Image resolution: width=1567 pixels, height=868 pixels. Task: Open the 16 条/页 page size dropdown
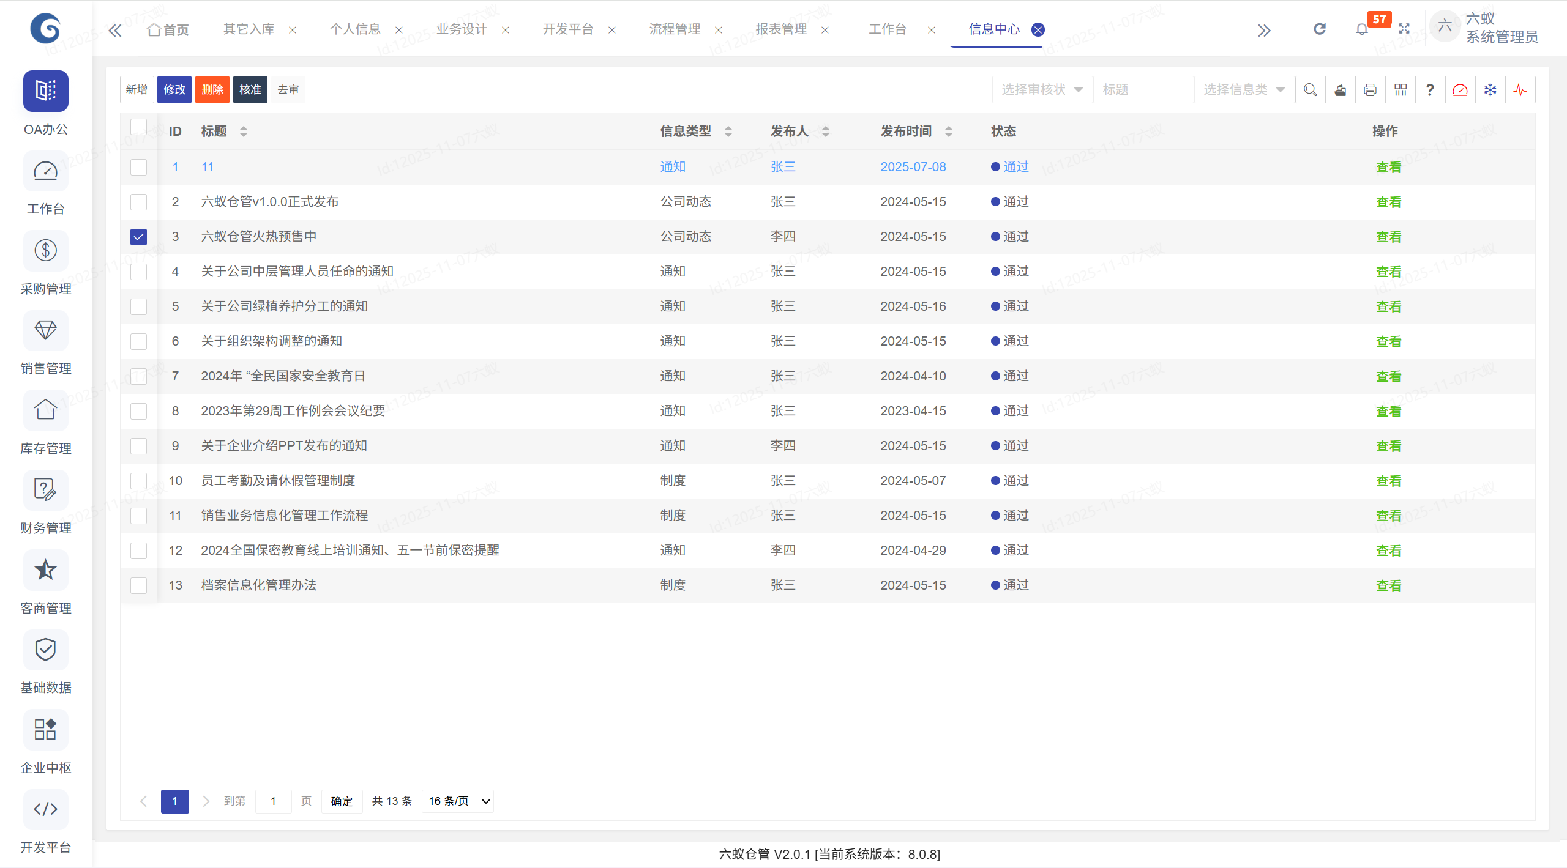pyautogui.click(x=458, y=801)
